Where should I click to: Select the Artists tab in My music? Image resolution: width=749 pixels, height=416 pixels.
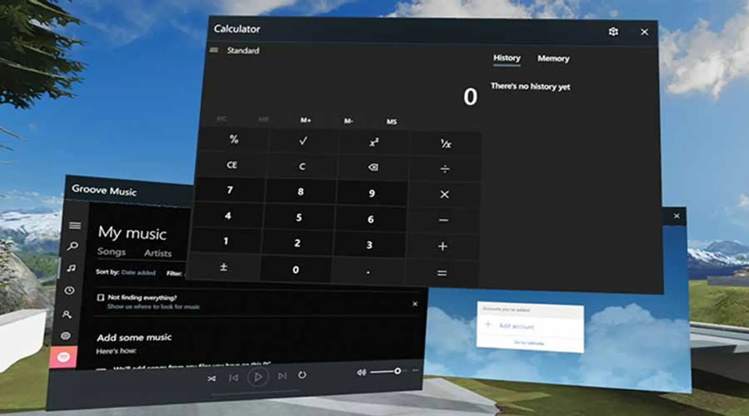click(158, 253)
